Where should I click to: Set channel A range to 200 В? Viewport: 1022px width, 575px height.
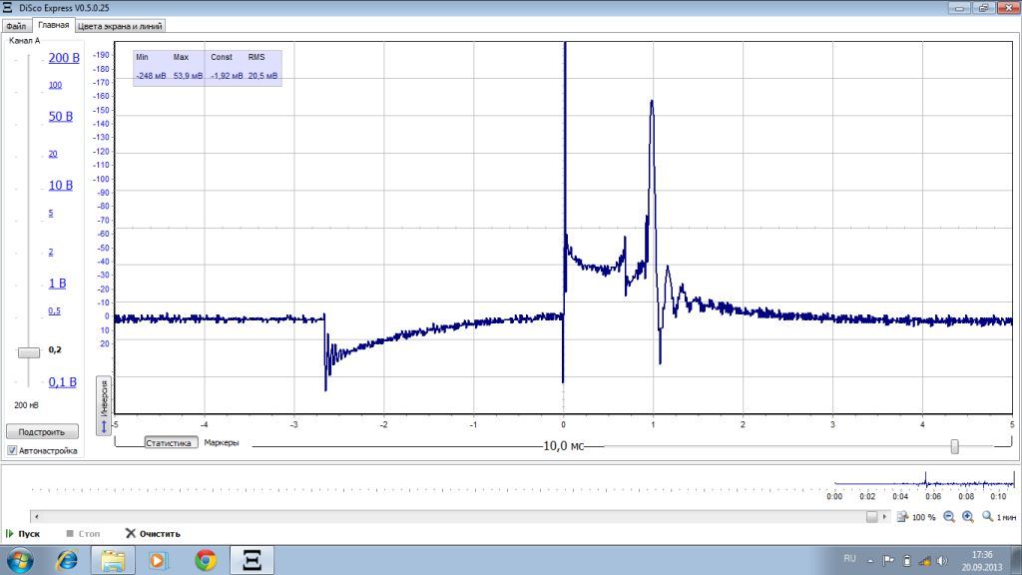[64, 58]
